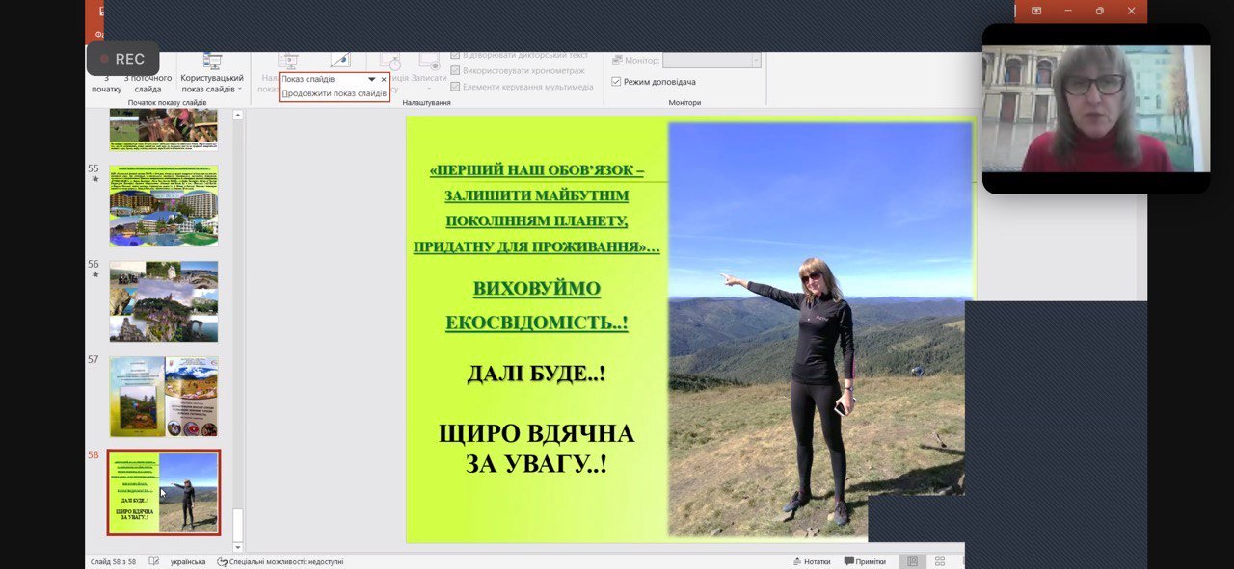
Task: Switch to Normal view icon in status bar
Action: [911, 561]
